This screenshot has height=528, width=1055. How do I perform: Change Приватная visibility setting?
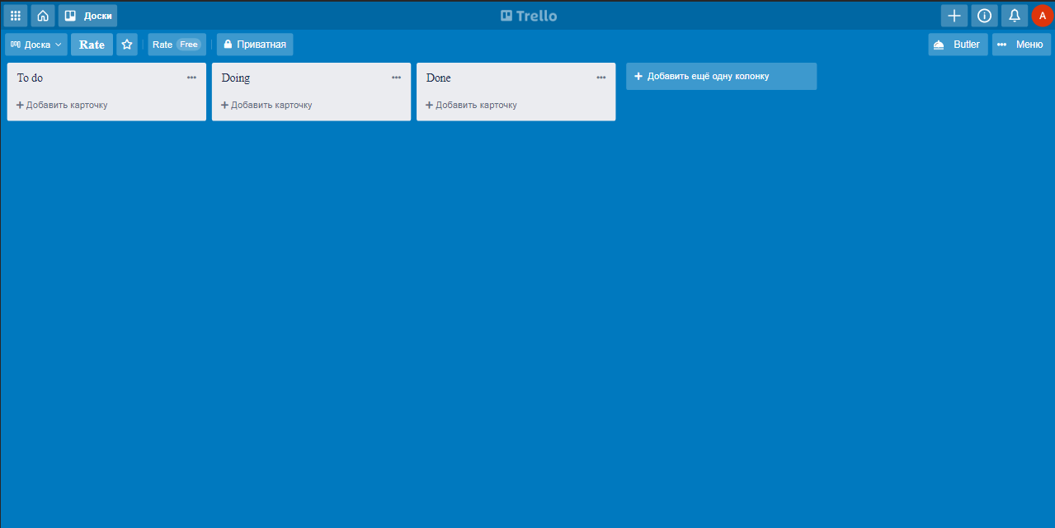tap(255, 45)
